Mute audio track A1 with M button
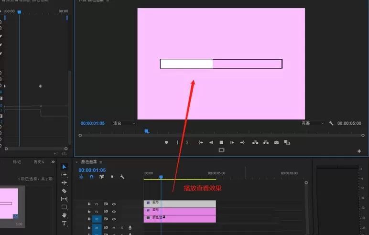369x235 pixels. coord(114,228)
